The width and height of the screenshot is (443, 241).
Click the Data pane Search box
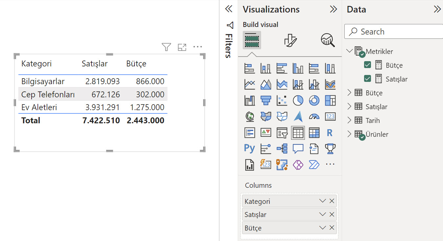pos(394,32)
